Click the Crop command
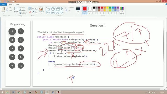This screenshot has width=167, height=94. pos(22,8)
